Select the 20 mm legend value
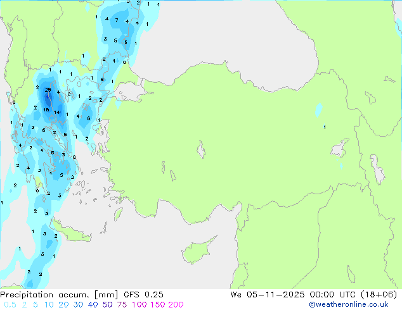 click(x=63, y=305)
